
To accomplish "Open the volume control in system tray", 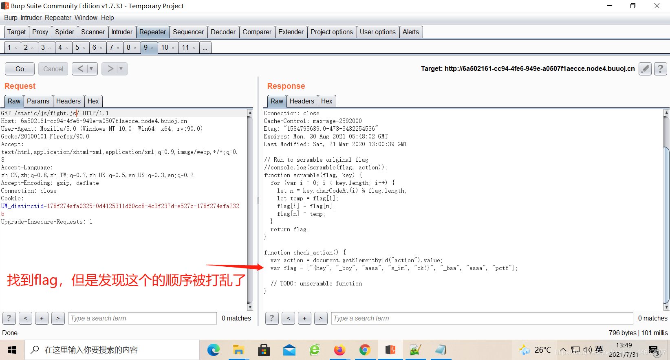I will (x=587, y=350).
